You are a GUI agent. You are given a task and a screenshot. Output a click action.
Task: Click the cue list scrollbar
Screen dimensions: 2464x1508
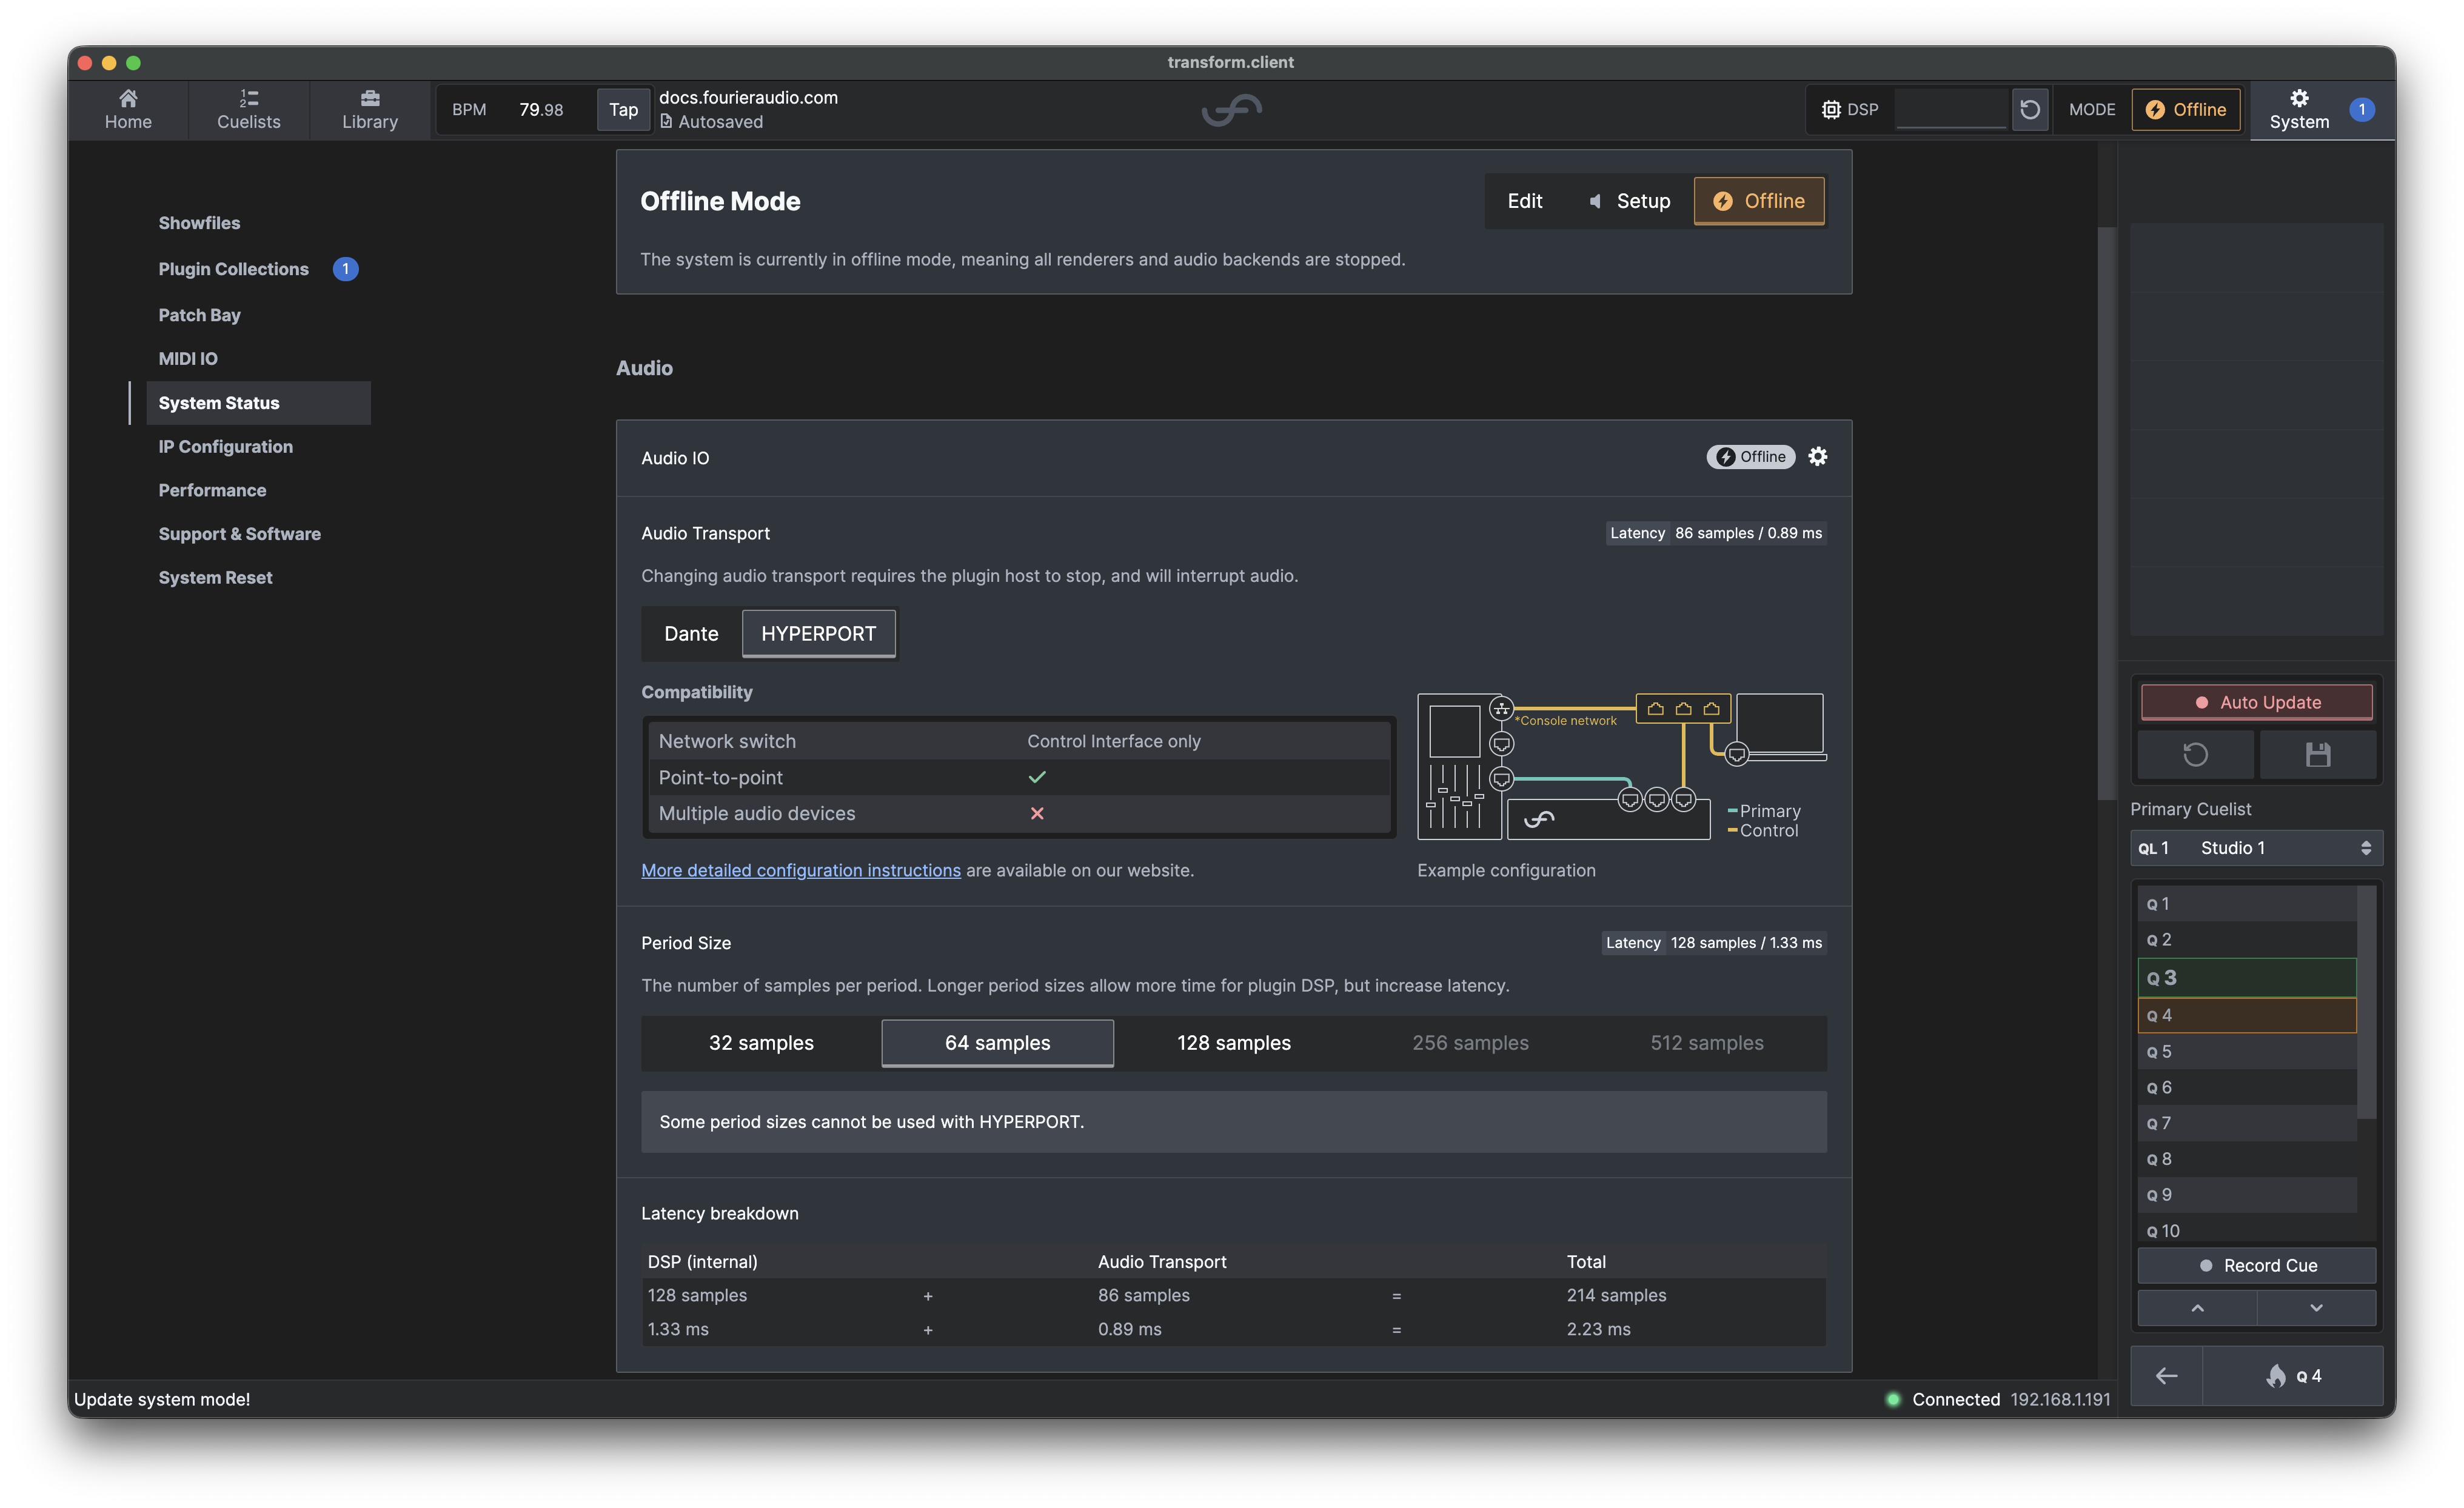tap(2366, 1002)
